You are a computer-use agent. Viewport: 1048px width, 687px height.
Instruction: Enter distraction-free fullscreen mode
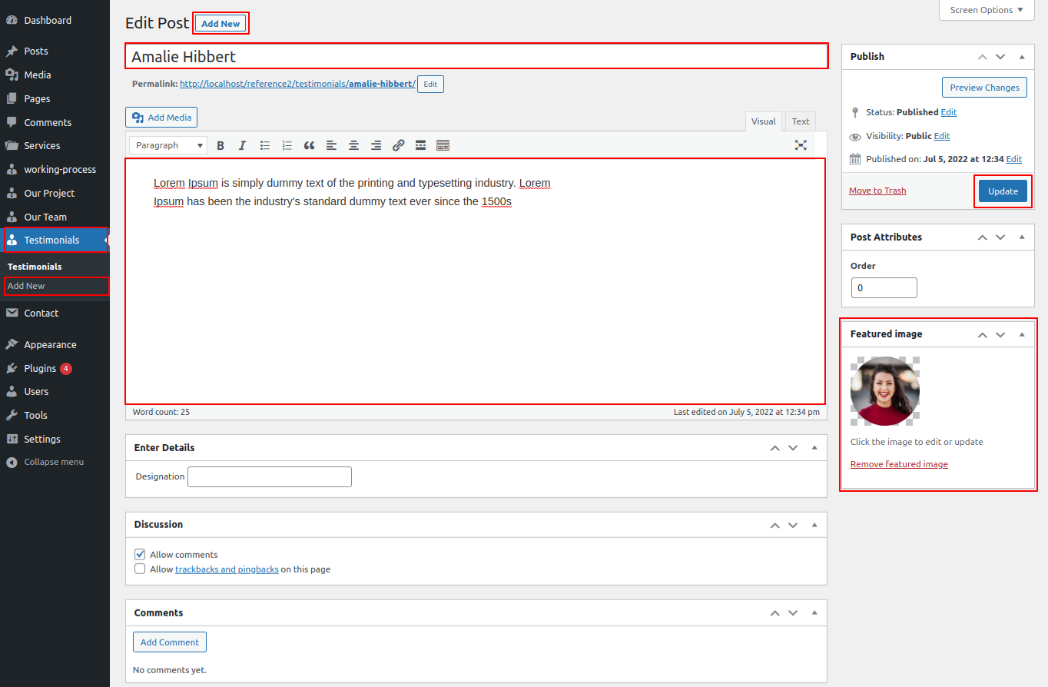(x=801, y=145)
